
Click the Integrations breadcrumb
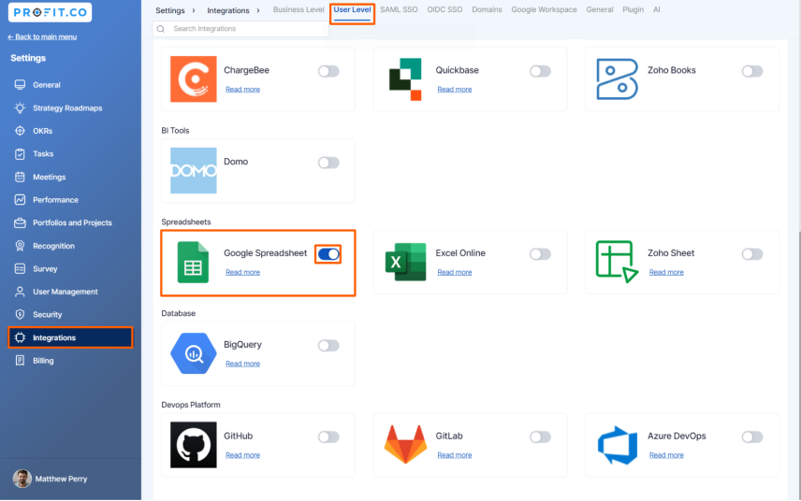pos(227,10)
